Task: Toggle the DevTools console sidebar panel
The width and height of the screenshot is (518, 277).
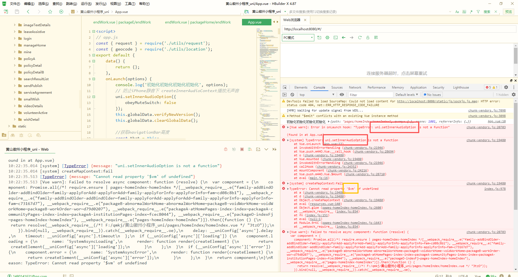Action: [x=285, y=95]
